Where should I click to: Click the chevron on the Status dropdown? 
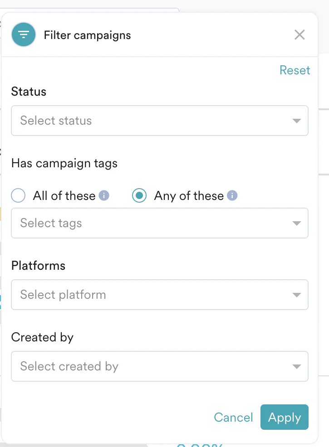coord(297,121)
